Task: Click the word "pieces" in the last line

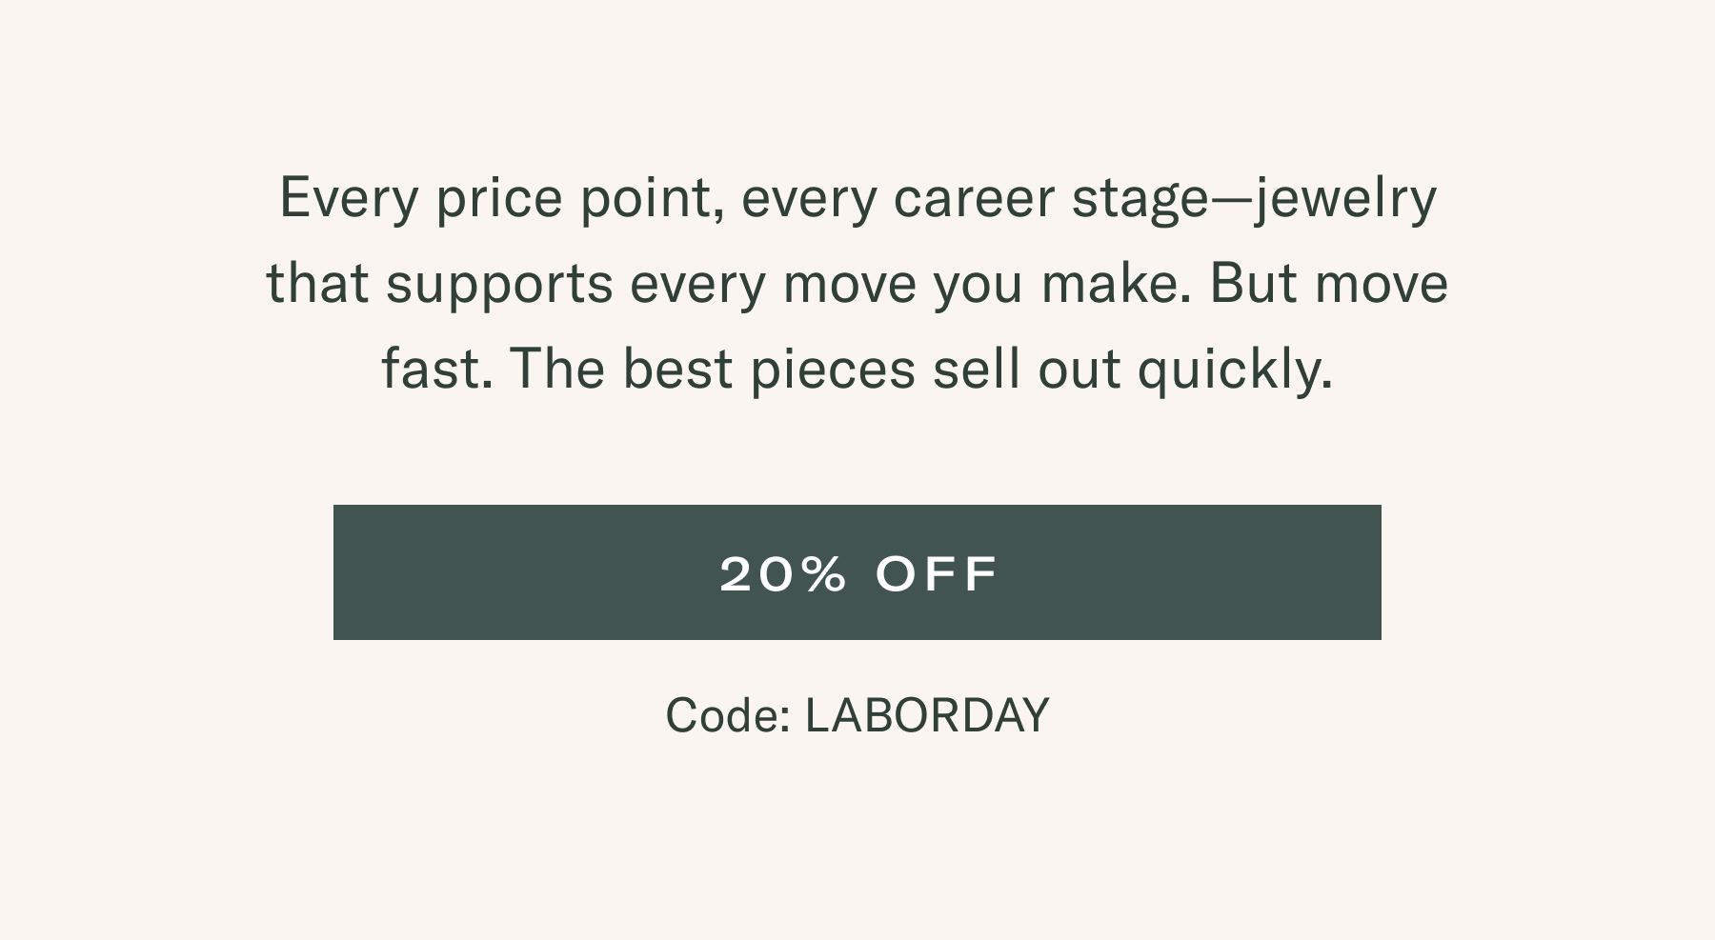Action: tap(833, 370)
